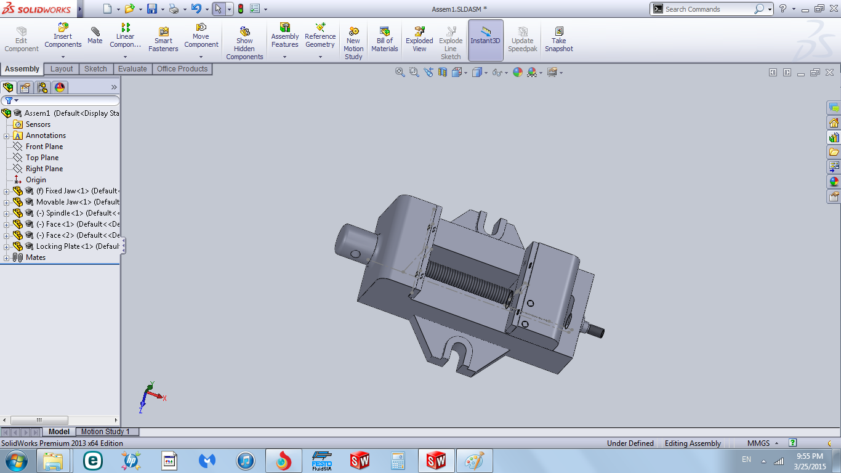Open the DisplayManager tab icon
841x473 pixels.
click(60, 87)
